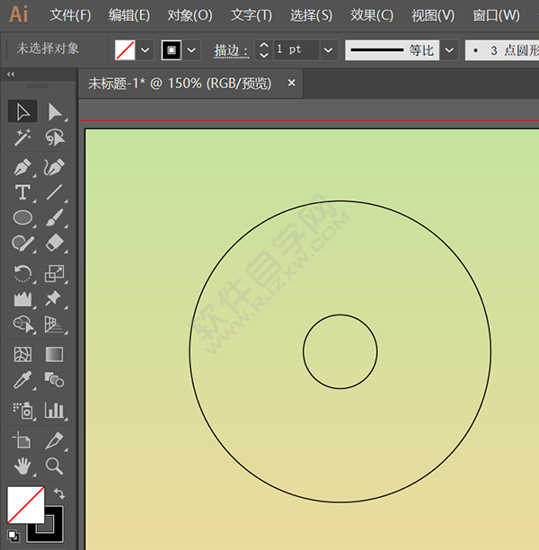Choose the Eyedropper tool

(x=22, y=379)
